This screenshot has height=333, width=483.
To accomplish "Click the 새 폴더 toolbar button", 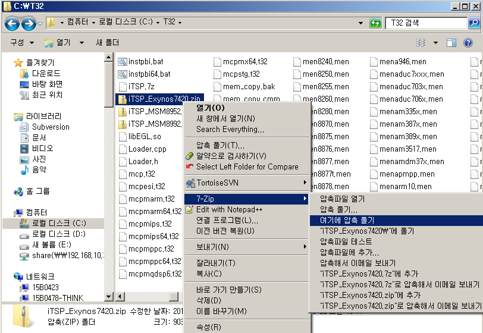I will coord(107,43).
